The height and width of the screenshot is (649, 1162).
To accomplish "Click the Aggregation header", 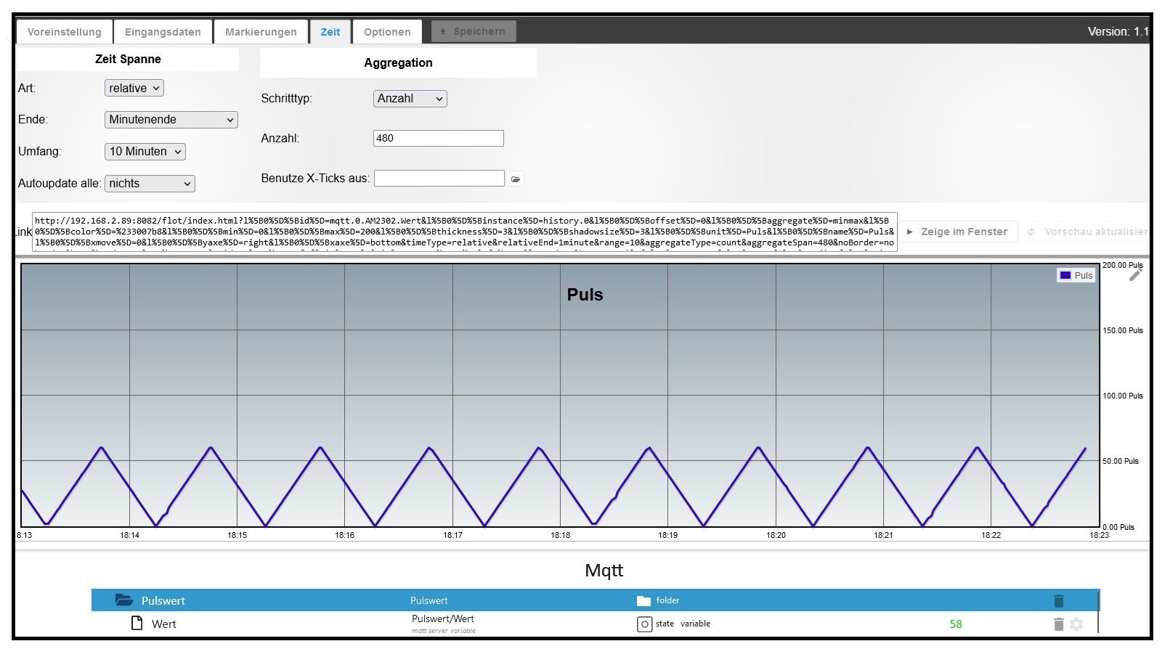I will [x=398, y=62].
